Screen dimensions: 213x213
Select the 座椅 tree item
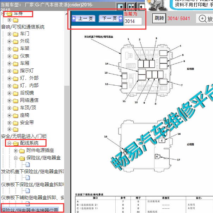pos(25,115)
